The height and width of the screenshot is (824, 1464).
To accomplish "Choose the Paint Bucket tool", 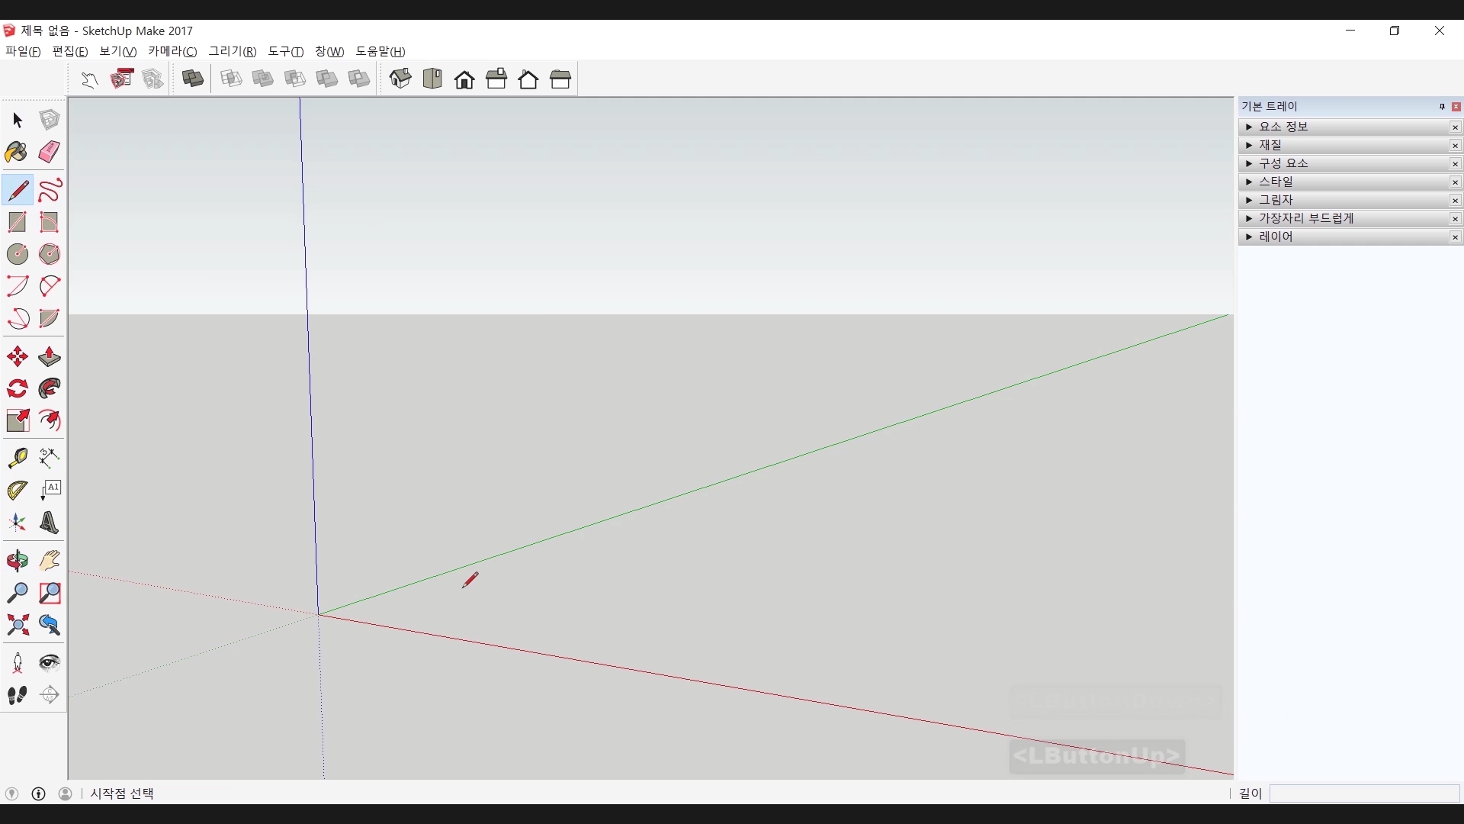I will tap(17, 152).
